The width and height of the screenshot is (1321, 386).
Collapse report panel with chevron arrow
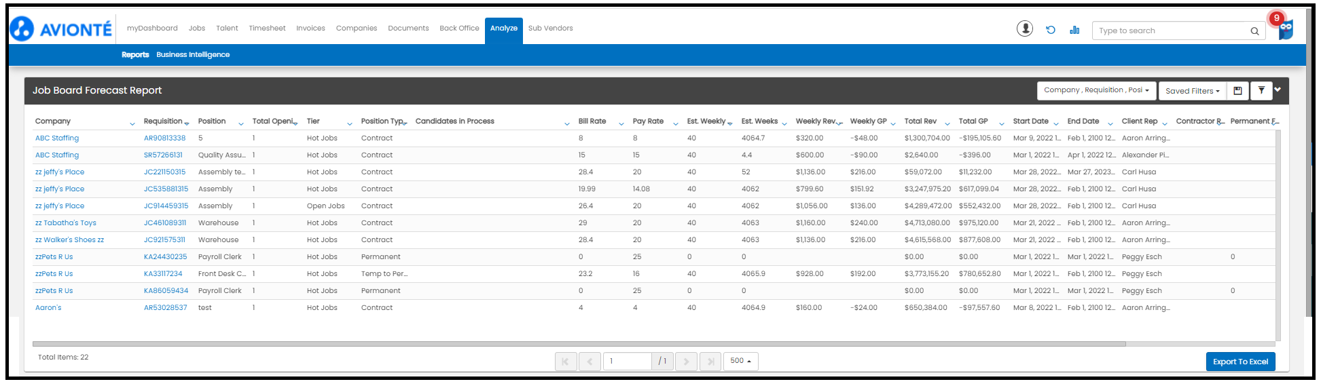pos(1278,90)
